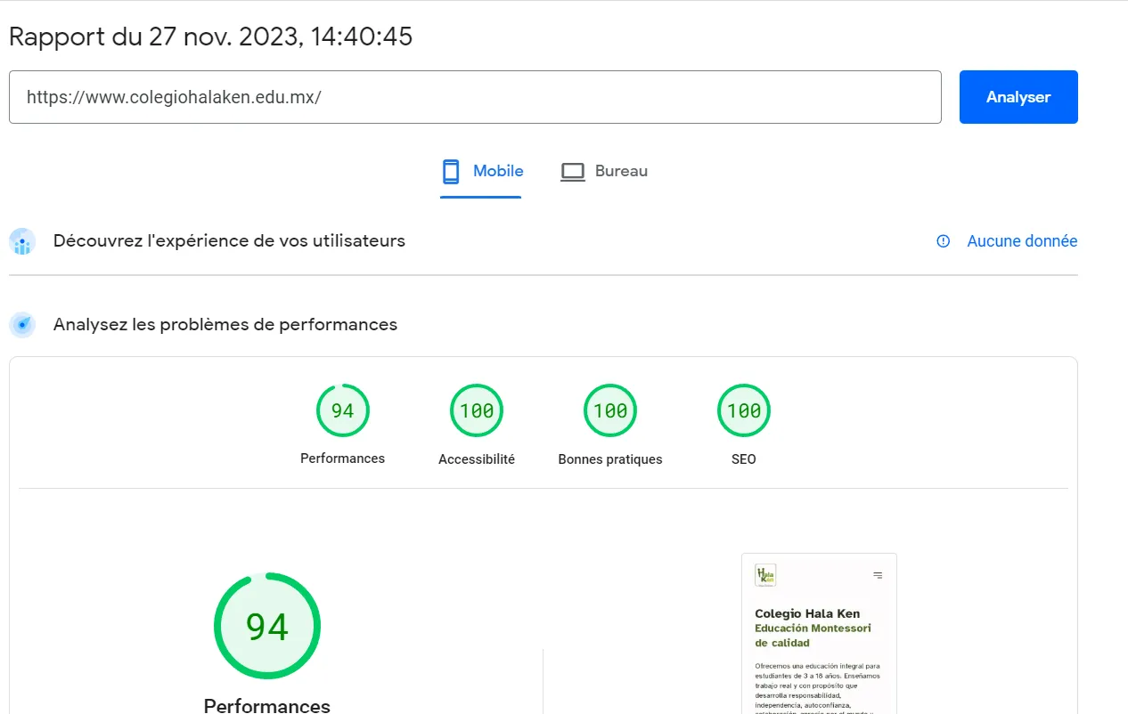Click the Analysez les problèmes de performances heading

pyautogui.click(x=225, y=325)
